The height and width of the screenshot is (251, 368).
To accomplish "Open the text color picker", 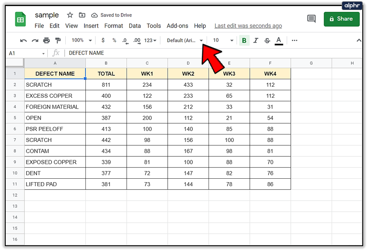I will (x=279, y=40).
